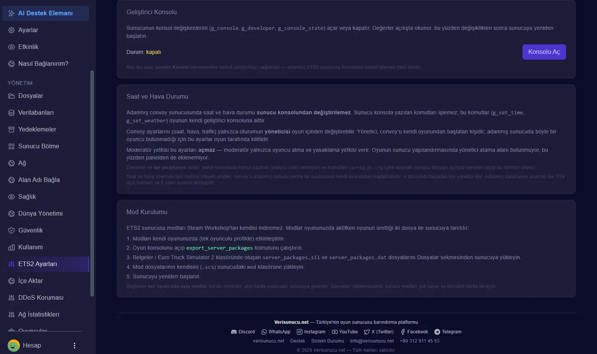Click the Mod Kurulumu heading
The image size is (597, 354).
coord(147,212)
